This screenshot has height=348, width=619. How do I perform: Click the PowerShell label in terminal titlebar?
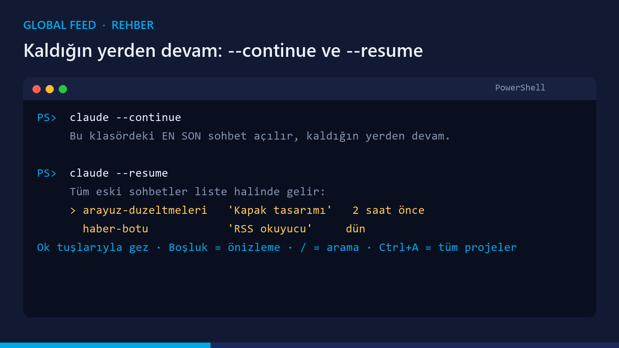[x=520, y=88]
